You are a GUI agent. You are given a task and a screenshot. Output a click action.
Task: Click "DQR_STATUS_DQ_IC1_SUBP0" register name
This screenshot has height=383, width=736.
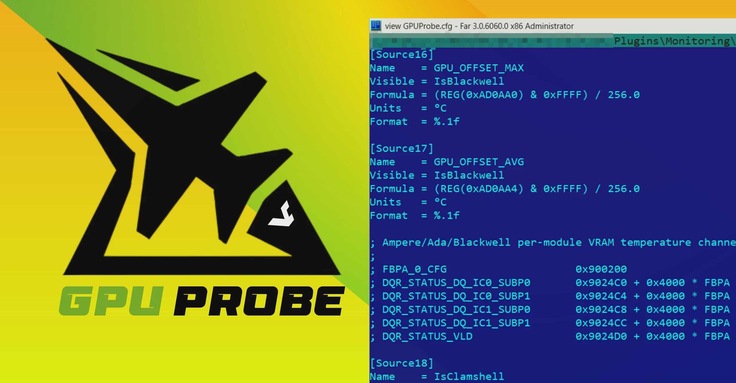point(456,310)
